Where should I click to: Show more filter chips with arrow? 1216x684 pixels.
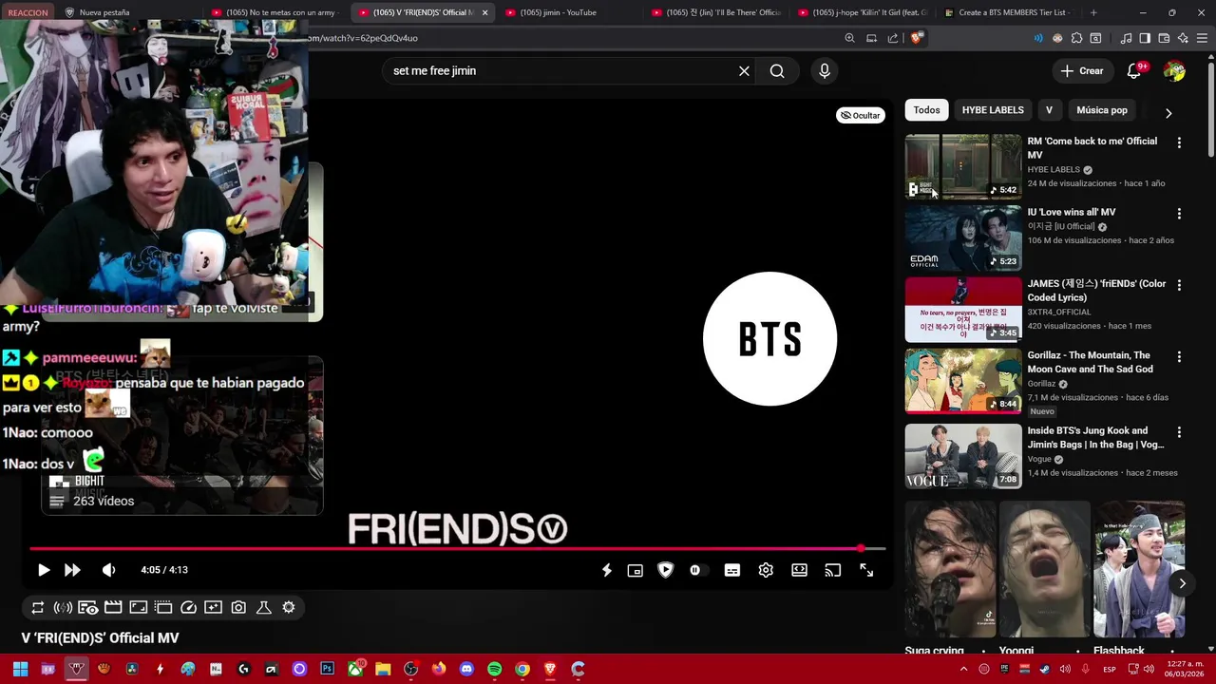pos(1168,112)
